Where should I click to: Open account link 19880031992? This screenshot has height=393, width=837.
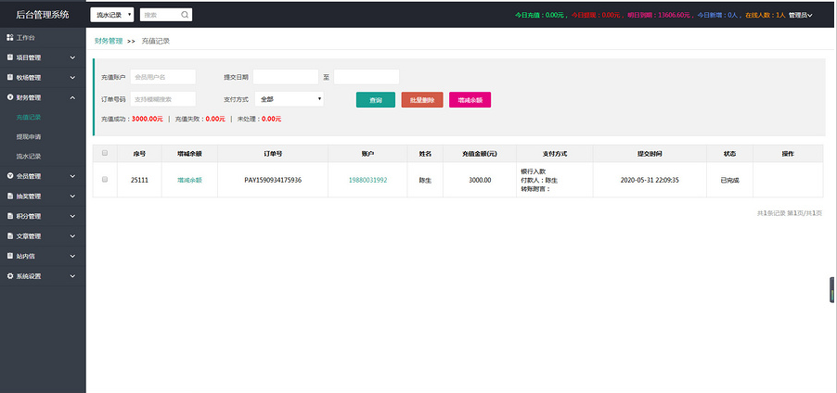tap(367, 180)
